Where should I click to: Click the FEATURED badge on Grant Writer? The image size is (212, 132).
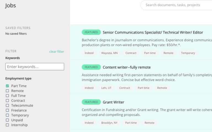91,102
